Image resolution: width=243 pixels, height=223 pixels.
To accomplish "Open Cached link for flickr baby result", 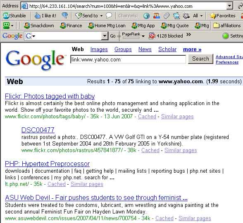I will point(147,116).
